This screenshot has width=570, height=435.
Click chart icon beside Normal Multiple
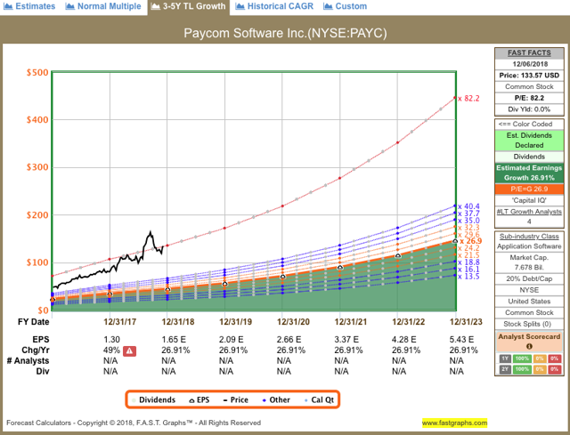click(69, 6)
